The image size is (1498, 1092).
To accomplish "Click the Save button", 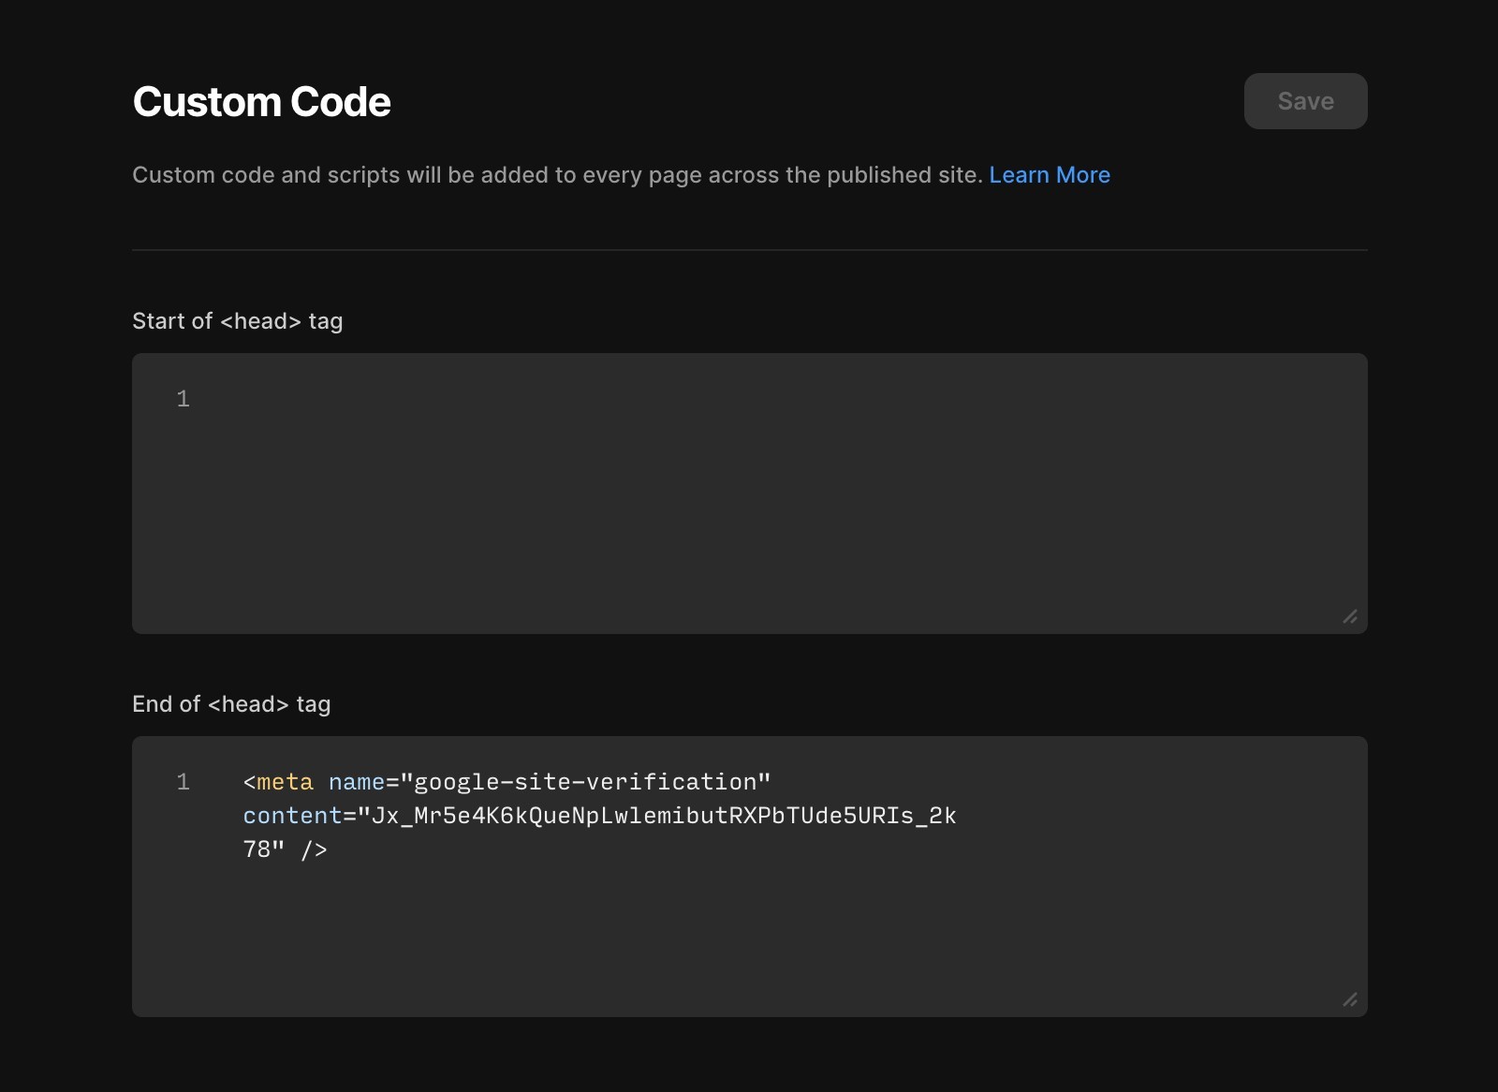I will click(x=1304, y=101).
